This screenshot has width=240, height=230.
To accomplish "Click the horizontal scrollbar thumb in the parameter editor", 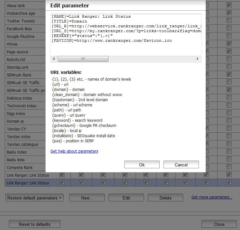I will point(83,59).
